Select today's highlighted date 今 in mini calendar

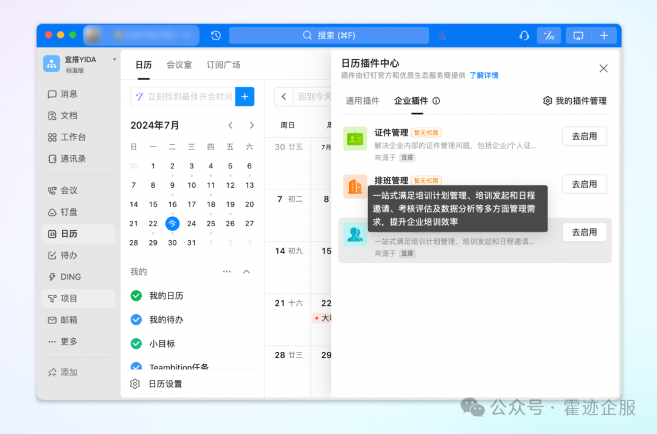[172, 224]
